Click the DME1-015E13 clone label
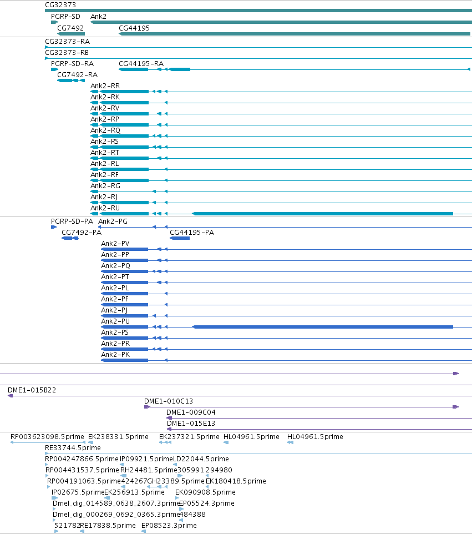The image size is (472, 534). (x=191, y=424)
